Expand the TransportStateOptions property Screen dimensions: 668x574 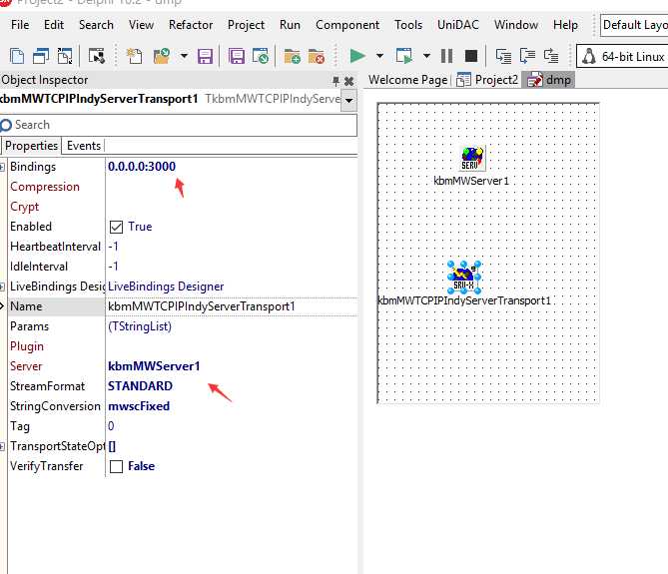pos(3,446)
